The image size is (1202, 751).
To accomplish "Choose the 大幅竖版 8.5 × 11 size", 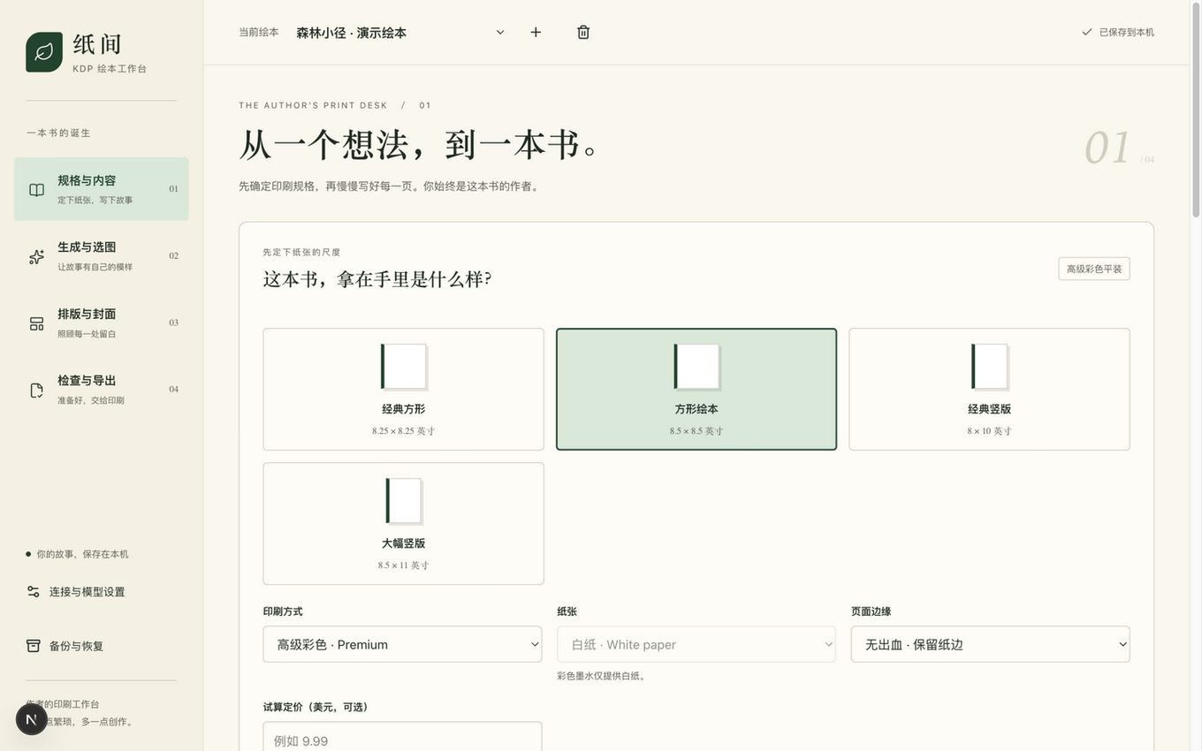I will point(404,524).
